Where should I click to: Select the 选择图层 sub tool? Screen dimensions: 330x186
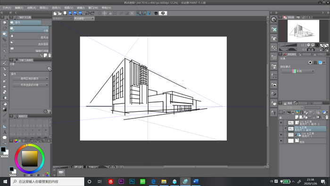[29, 43]
